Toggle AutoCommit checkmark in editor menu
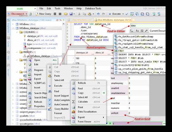This screenshot has width=172, height=132. click(x=50, y=104)
